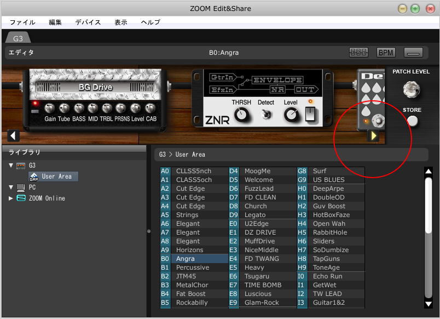Select patch G8 Surf
This screenshot has height=319, width=440.
point(331,171)
